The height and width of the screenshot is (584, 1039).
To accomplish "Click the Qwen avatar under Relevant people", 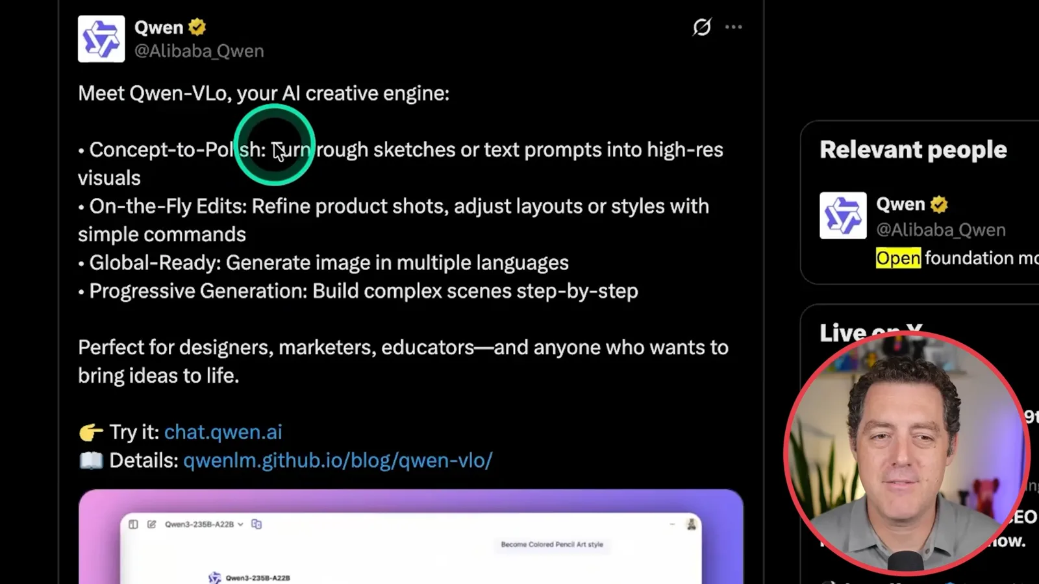I will point(843,215).
